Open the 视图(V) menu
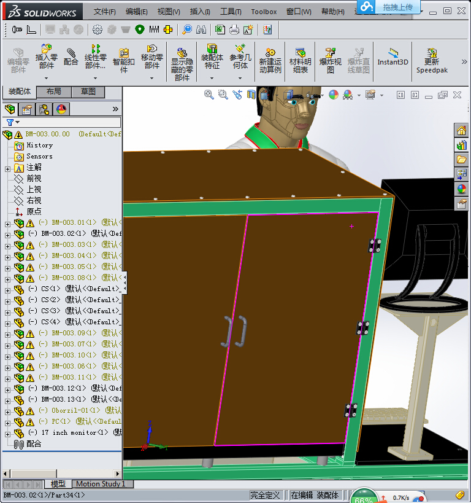The image size is (471, 503). click(x=169, y=12)
